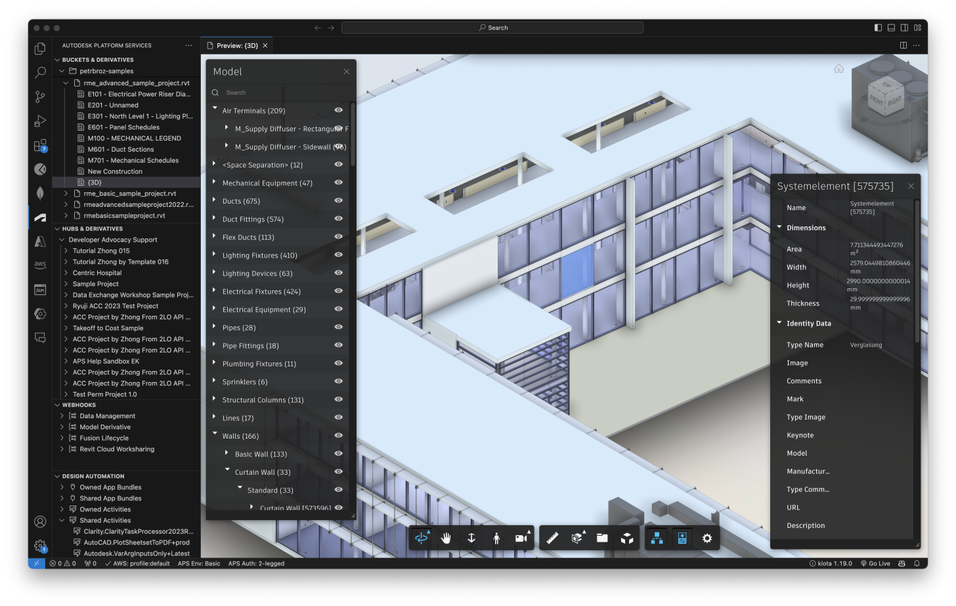Click the ViewCube FRONT face

pos(877,100)
